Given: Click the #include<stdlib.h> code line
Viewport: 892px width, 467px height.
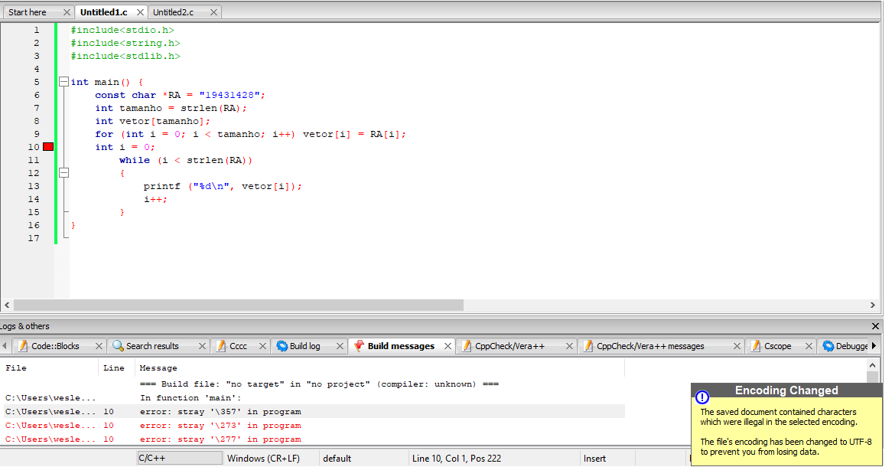Looking at the screenshot, I should click(125, 57).
